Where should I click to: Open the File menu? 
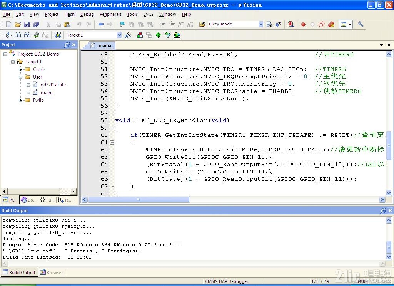pyautogui.click(x=7, y=14)
